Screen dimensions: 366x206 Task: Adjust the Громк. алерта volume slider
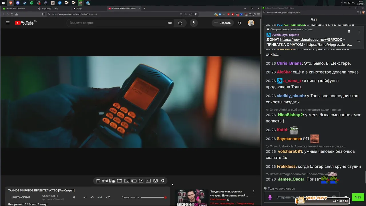coord(154,197)
